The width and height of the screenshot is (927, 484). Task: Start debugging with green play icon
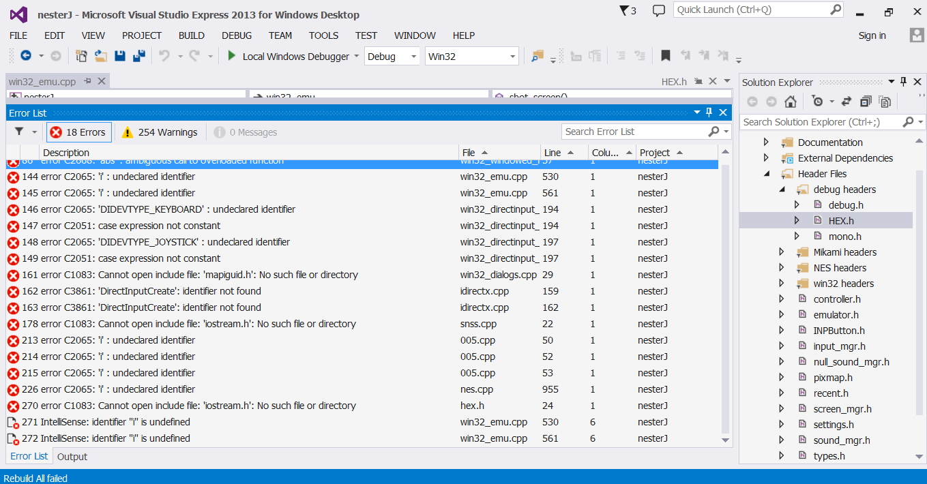tap(232, 56)
